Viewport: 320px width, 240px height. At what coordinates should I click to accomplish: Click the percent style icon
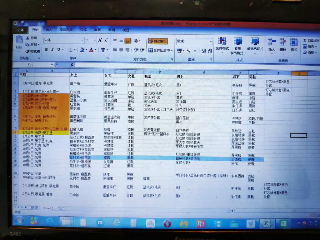[x=188, y=51]
